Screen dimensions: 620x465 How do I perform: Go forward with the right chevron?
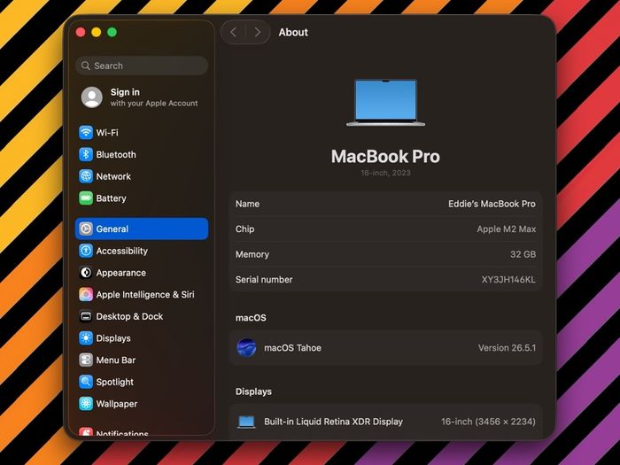point(258,32)
